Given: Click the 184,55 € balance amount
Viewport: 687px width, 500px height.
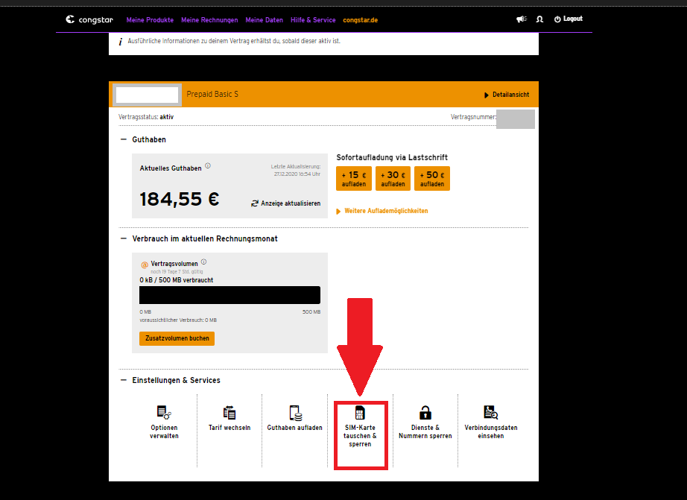Looking at the screenshot, I should click(x=179, y=199).
